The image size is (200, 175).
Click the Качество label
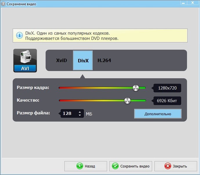[x=28, y=100]
